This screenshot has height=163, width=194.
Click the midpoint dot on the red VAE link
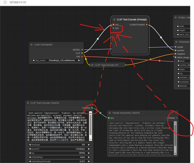160,61
